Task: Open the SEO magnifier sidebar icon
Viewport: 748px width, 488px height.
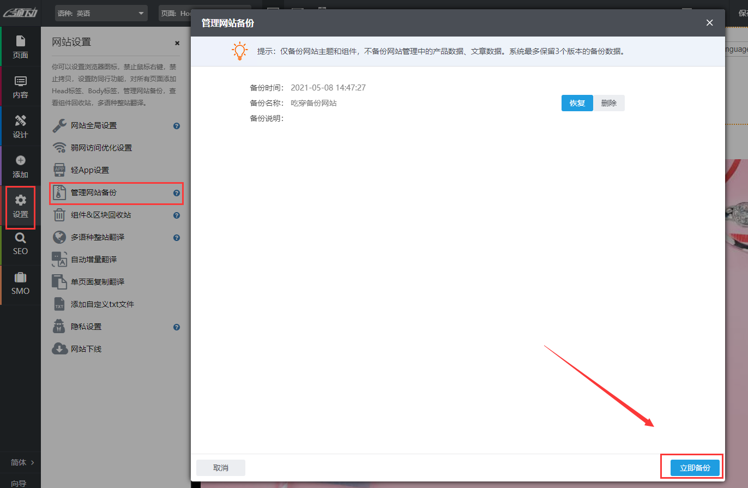Action: [x=20, y=244]
